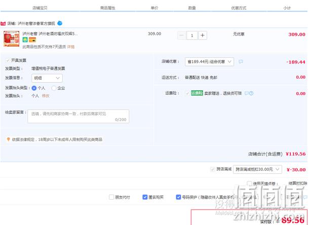Click the 商品属性 column header
Viewport: 309px width, 225px height.
click(x=107, y=8)
